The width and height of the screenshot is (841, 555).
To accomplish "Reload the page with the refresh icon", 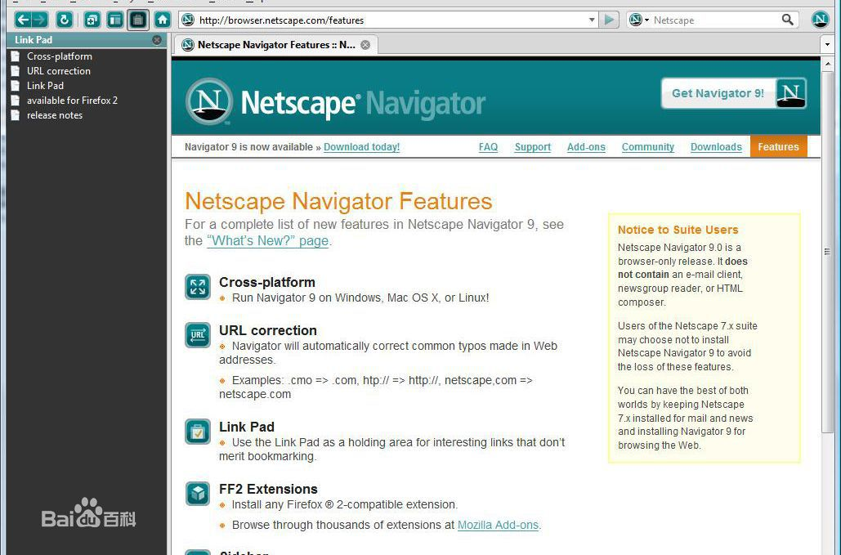I will tap(65, 20).
